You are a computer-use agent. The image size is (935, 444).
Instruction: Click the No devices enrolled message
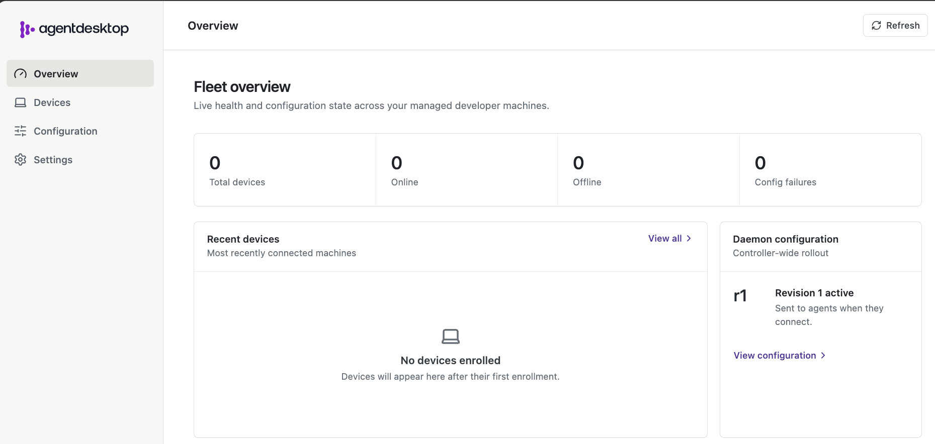point(451,361)
